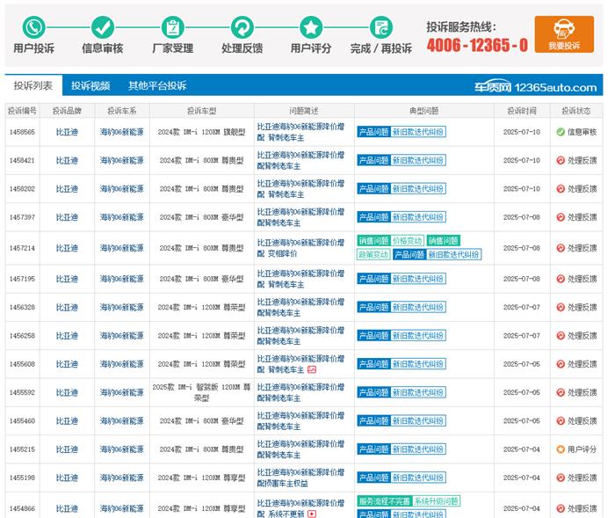Click date 2025-07-10 in row 1458565
Image resolution: width=615 pixels, height=518 pixels.
[522, 132]
